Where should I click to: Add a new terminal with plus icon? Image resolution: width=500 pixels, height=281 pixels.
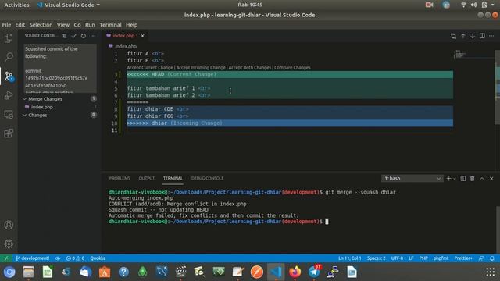click(x=448, y=179)
